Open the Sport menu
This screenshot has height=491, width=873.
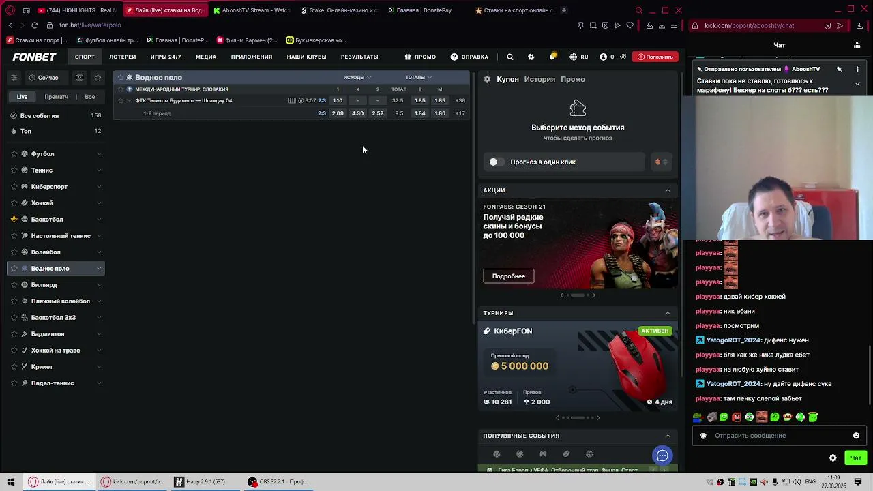tap(85, 57)
